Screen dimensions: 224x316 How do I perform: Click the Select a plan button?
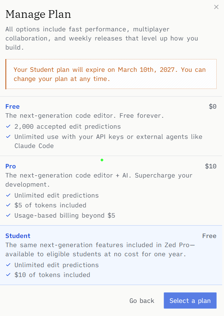pyautogui.click(x=190, y=300)
